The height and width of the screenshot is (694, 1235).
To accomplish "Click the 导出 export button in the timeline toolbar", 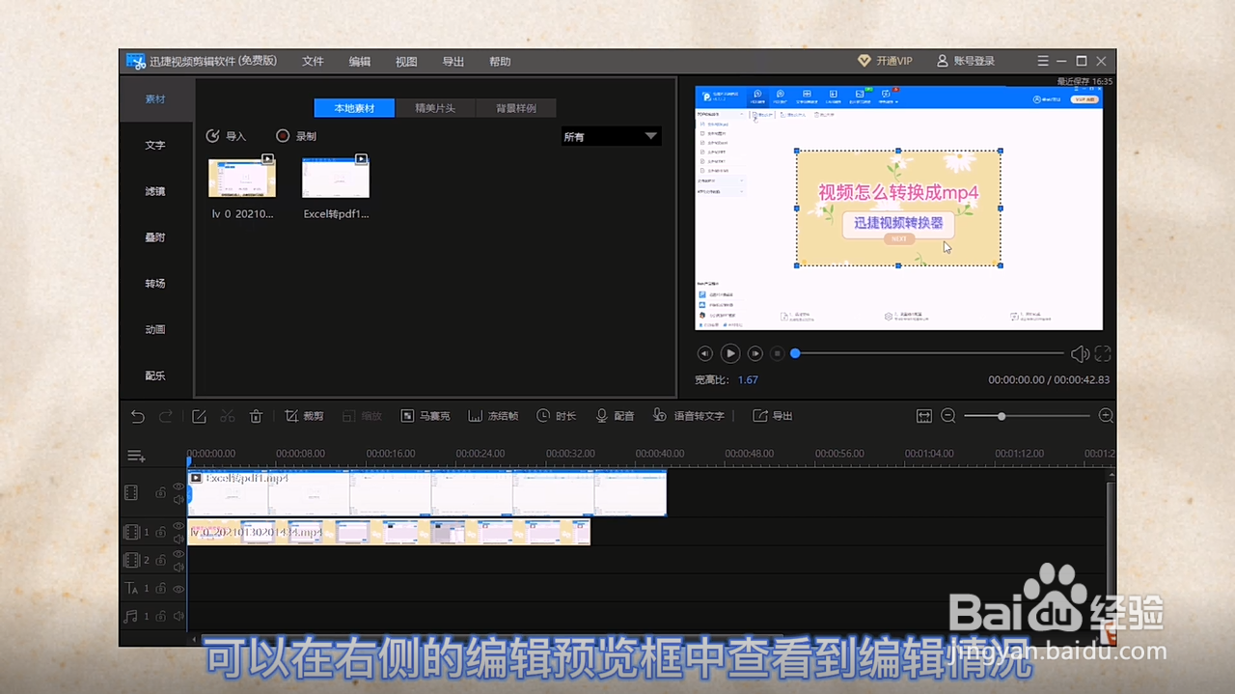I will coord(773,416).
